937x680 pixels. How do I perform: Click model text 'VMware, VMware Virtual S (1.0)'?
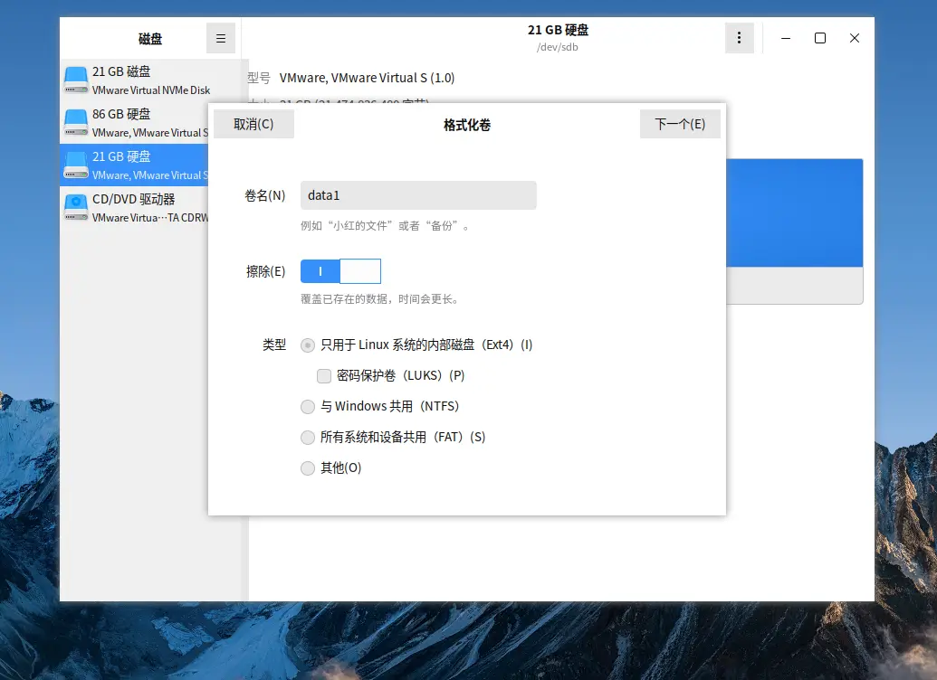(x=367, y=78)
